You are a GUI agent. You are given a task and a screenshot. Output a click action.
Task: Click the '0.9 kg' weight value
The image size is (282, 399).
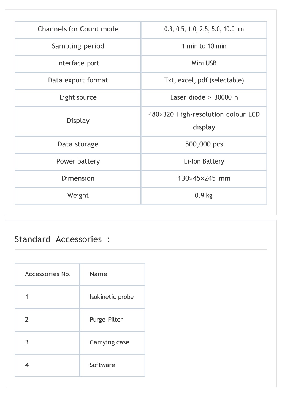[x=204, y=196]
